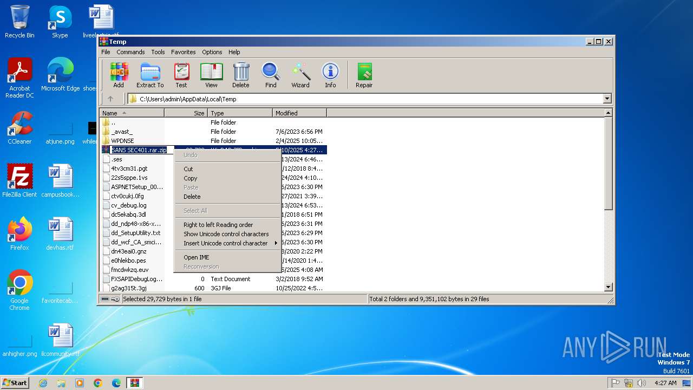Select file cv_debug.log
Image resolution: width=693 pixels, height=390 pixels.
pyautogui.click(x=128, y=205)
